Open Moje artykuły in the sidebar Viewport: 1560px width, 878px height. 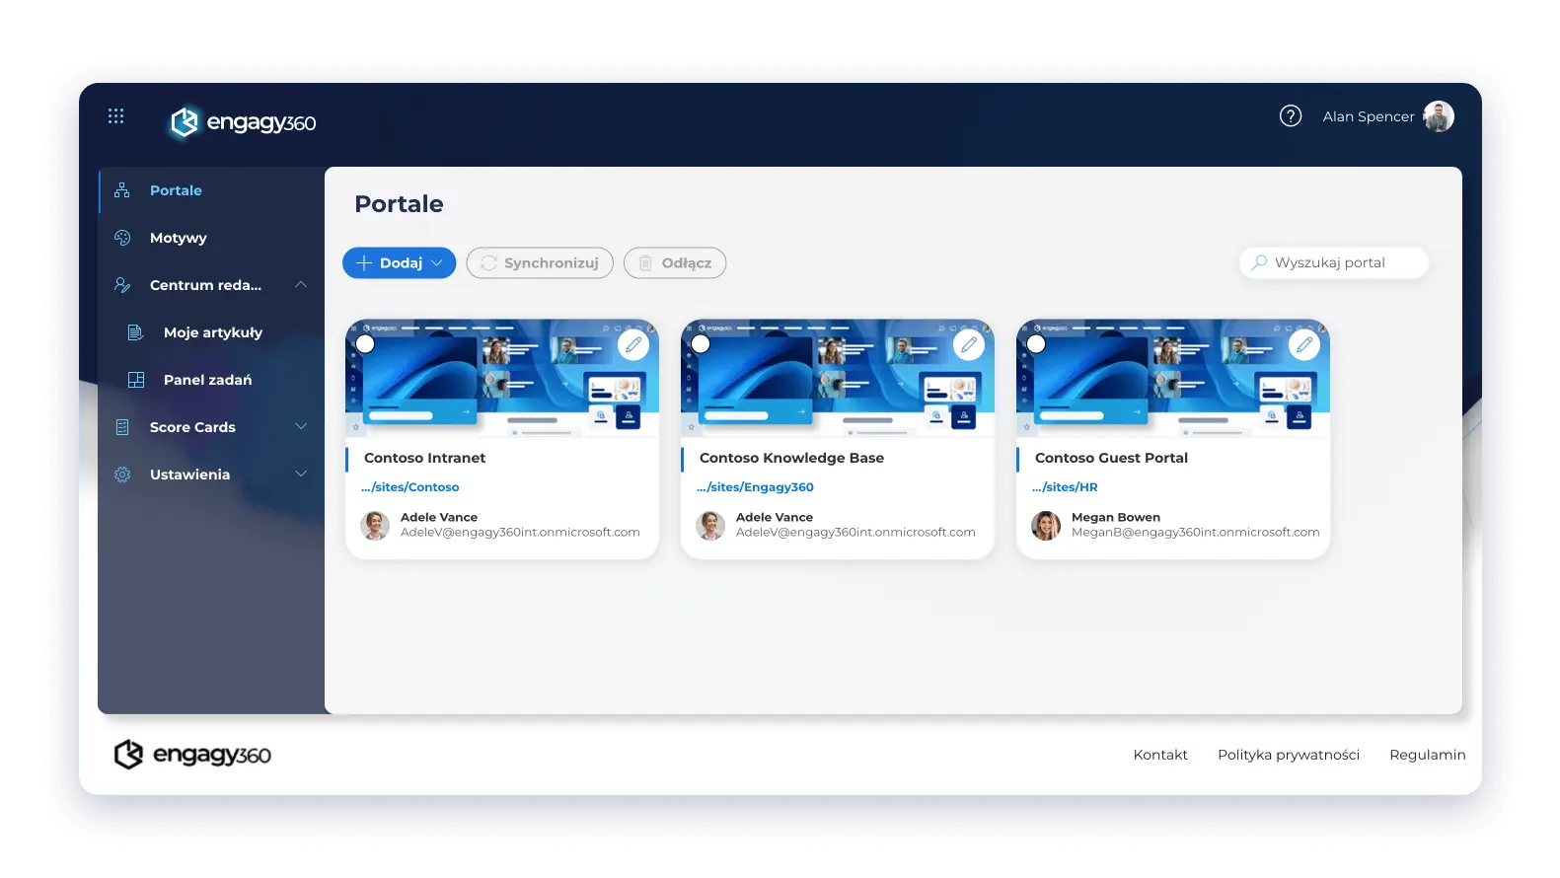point(212,332)
